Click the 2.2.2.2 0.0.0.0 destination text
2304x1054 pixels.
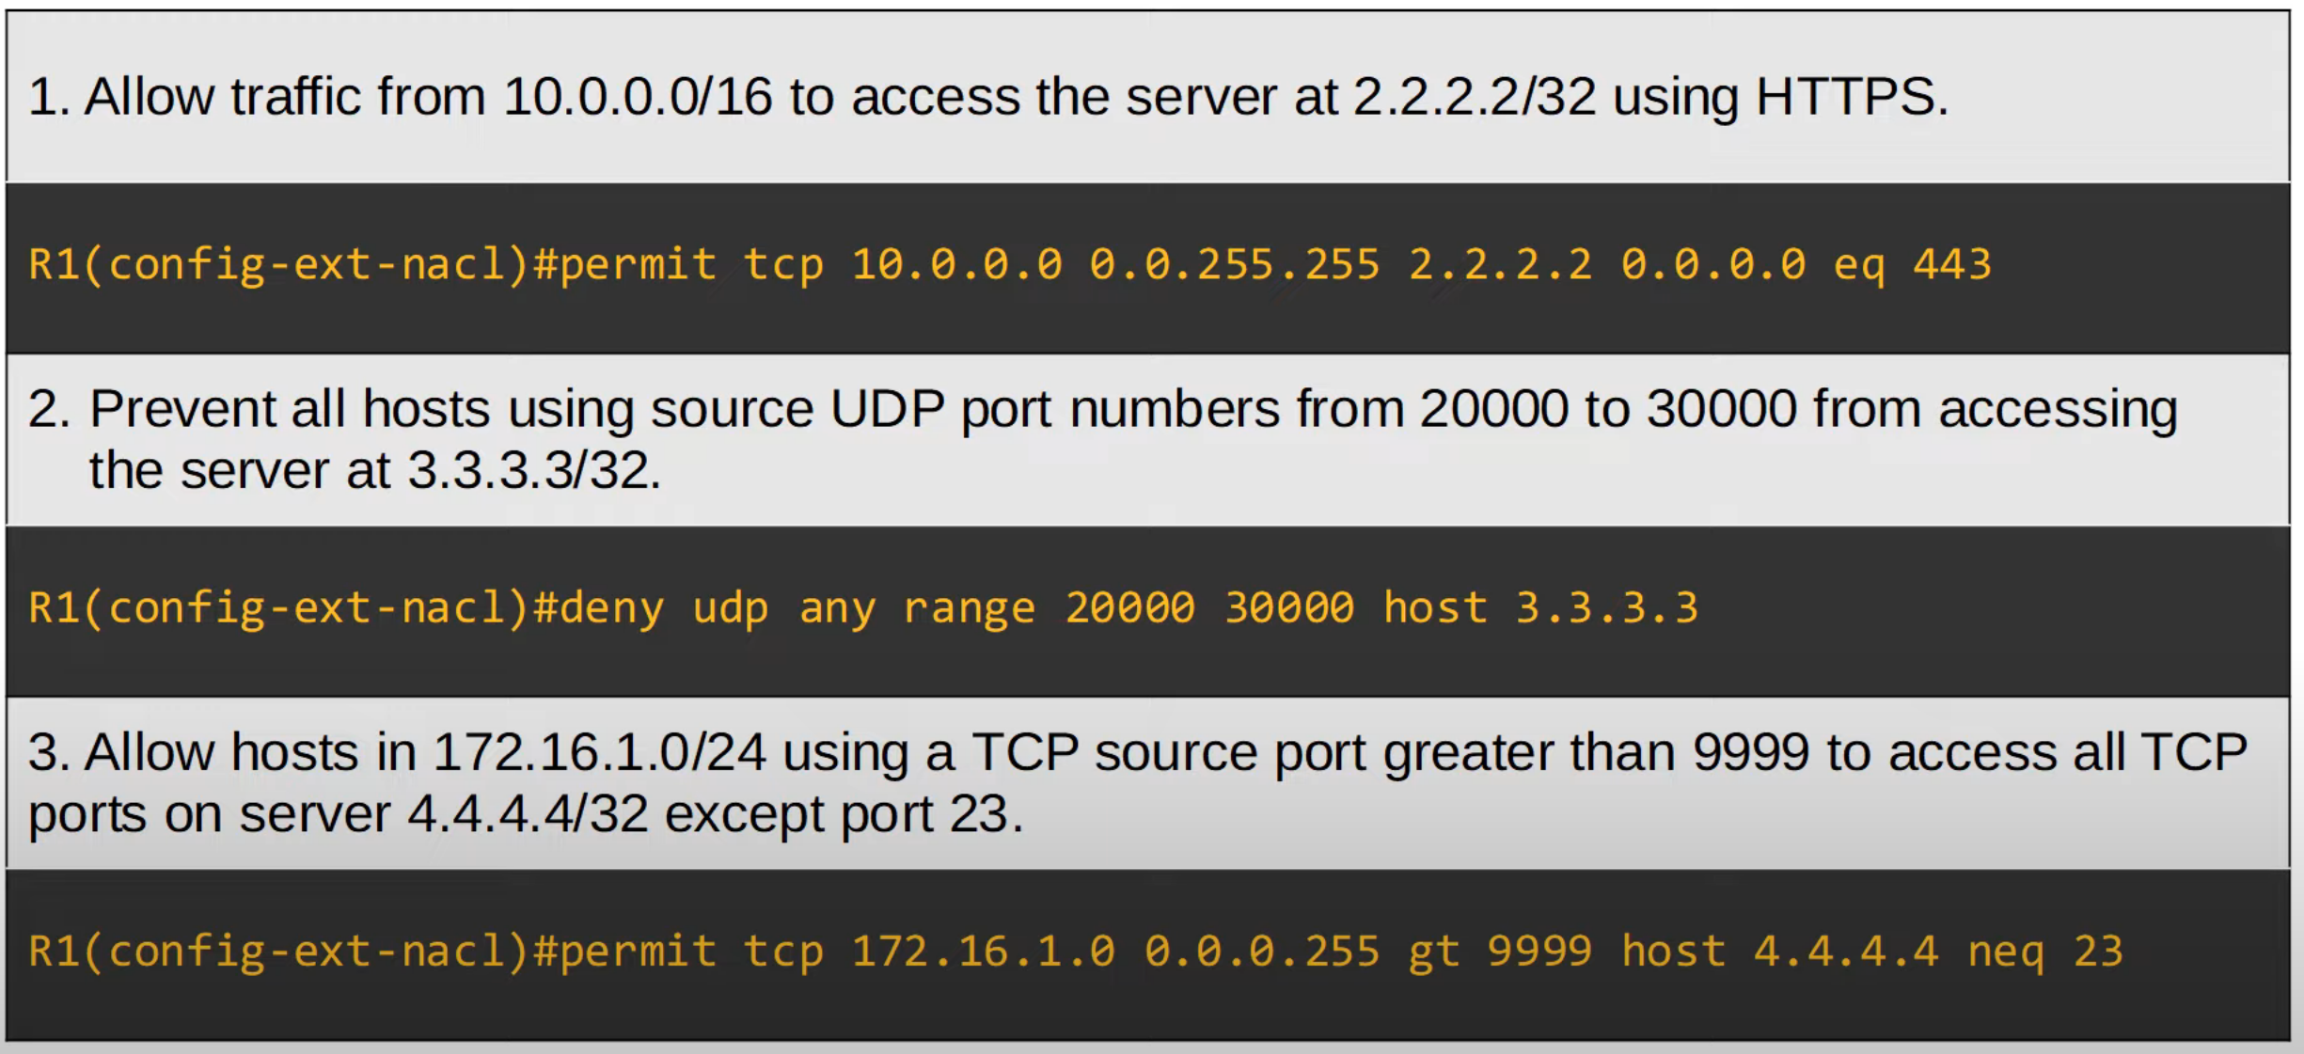click(1607, 264)
